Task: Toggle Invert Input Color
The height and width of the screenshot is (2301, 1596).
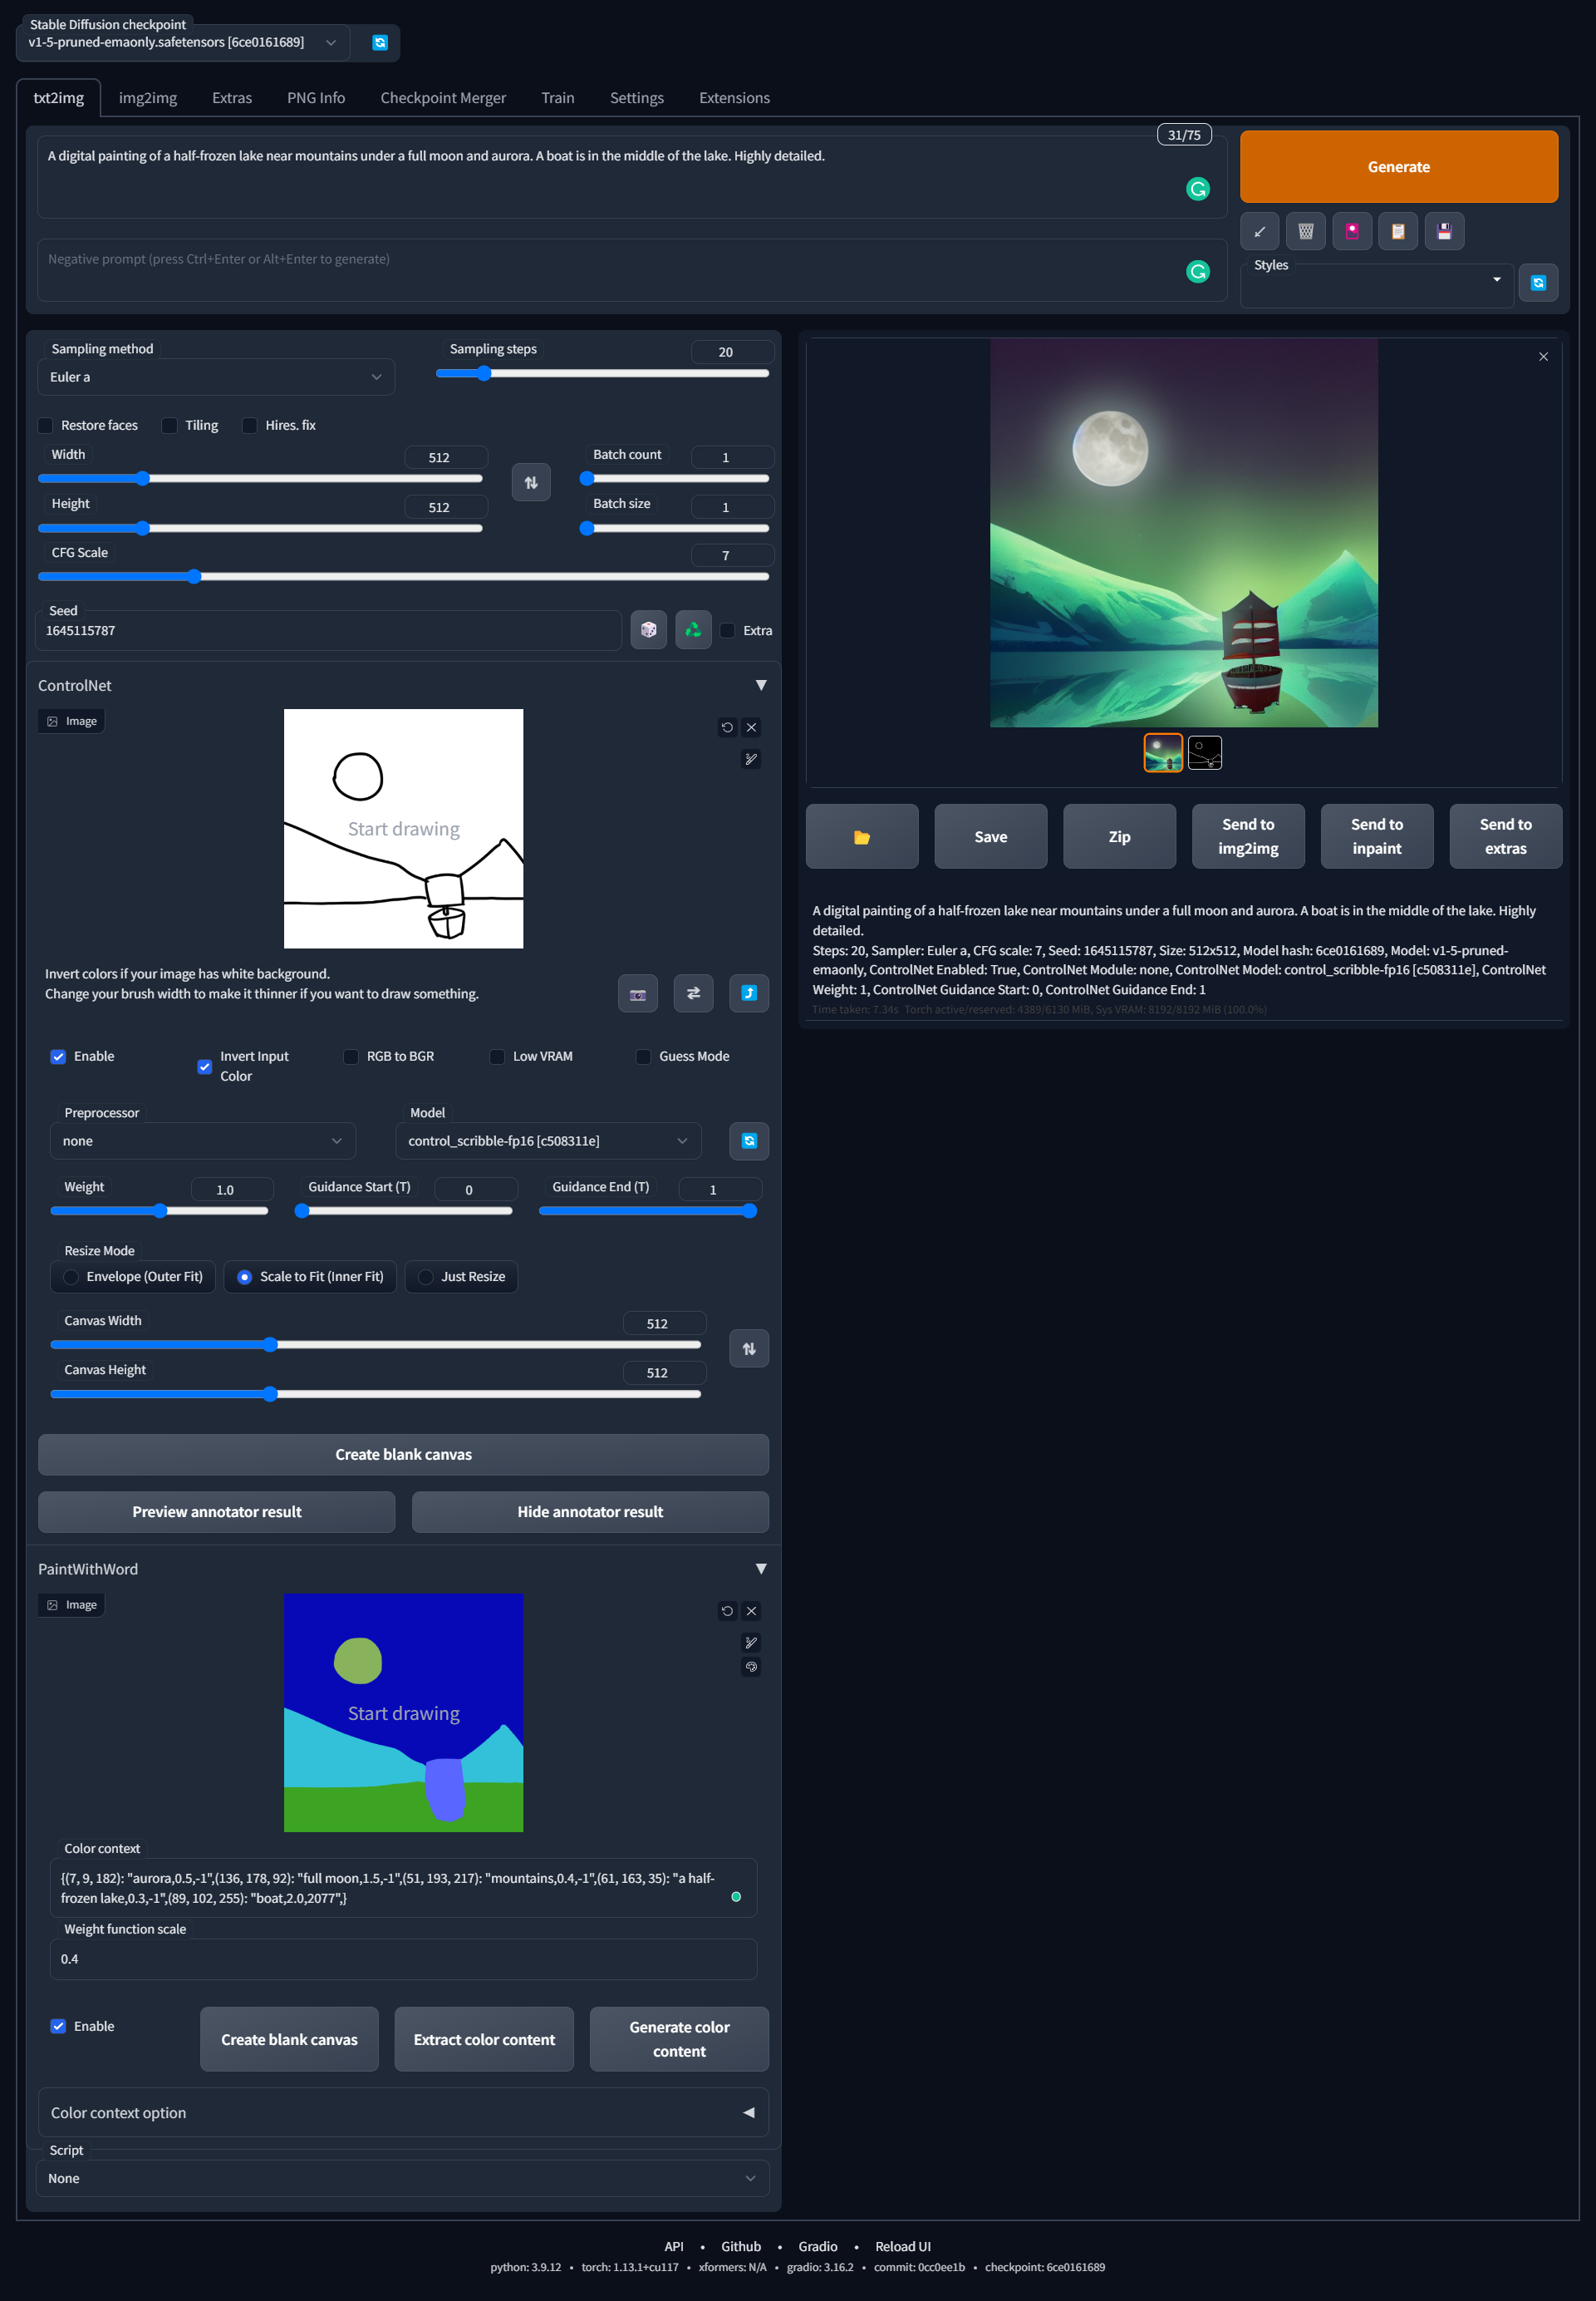Action: (x=205, y=1067)
